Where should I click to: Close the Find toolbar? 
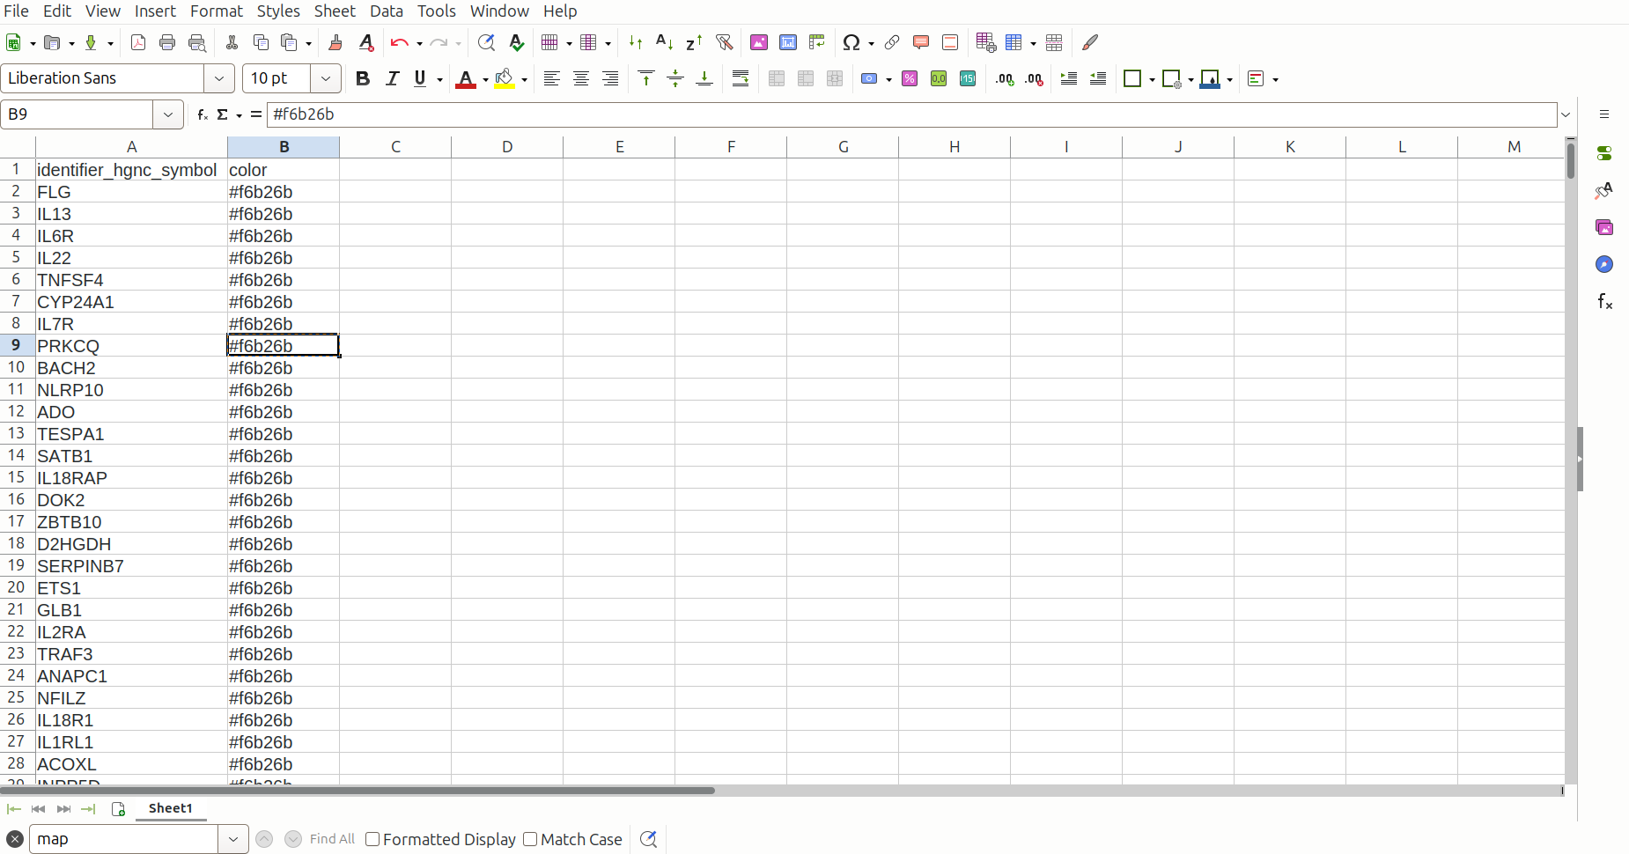15,839
